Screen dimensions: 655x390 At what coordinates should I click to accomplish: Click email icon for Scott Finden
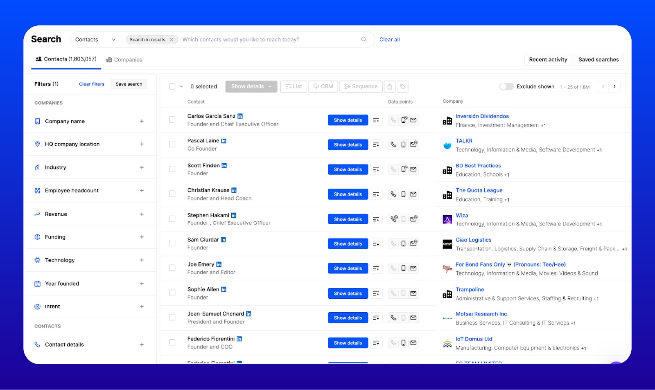pos(413,169)
